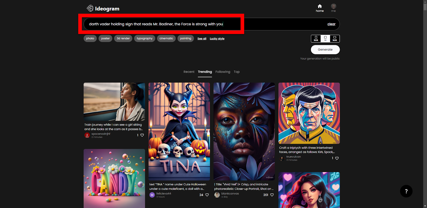Open the Maleficent TINA doll thumbnail
Screen dimensions: 427x208
[179, 132]
